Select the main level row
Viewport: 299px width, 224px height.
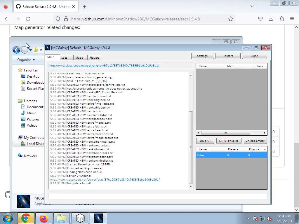pos(232,155)
